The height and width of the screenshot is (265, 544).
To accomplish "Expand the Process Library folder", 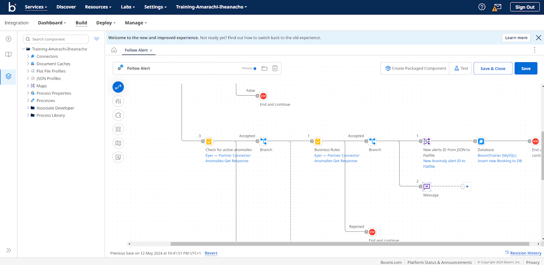I will (28, 115).
